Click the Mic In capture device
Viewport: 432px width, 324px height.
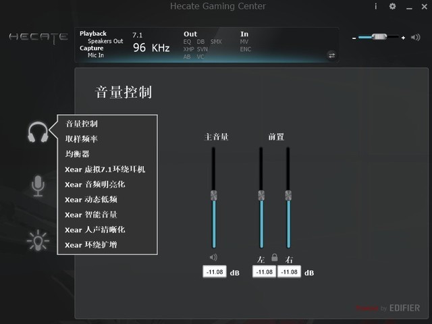coord(96,55)
